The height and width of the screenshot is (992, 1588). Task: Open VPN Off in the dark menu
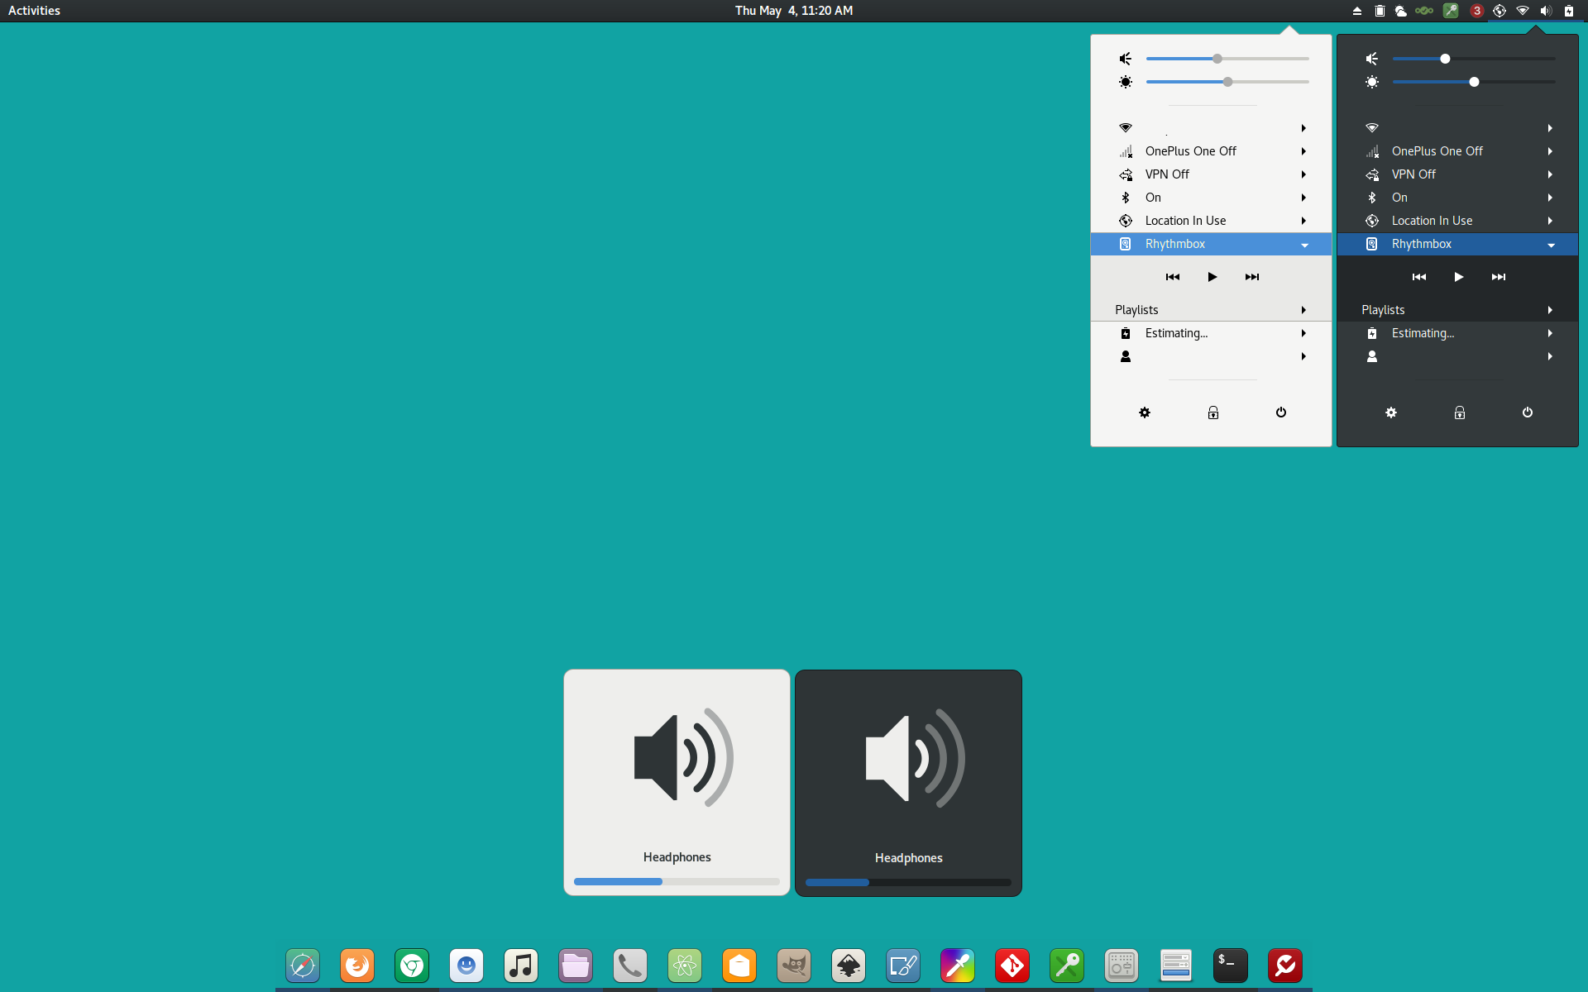(1457, 174)
